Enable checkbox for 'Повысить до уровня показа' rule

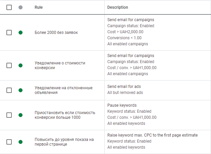(x=9, y=142)
